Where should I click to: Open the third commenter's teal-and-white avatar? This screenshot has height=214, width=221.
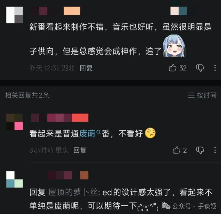(x=14, y=179)
